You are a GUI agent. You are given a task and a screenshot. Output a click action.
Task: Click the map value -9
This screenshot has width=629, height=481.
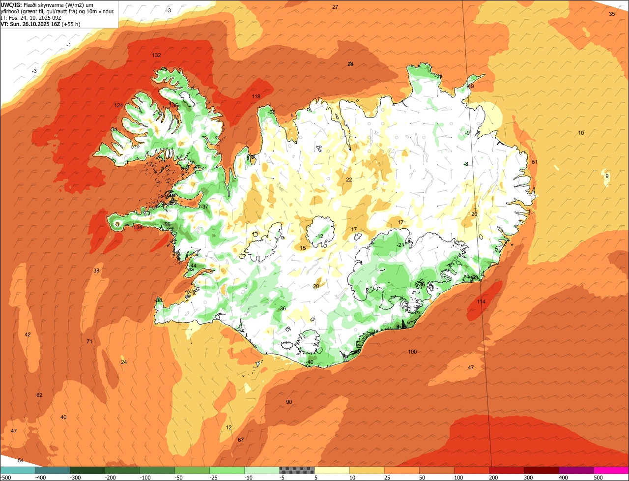coord(467,133)
